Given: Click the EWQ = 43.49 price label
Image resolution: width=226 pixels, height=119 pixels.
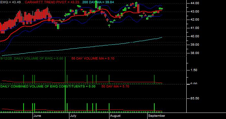Looking at the screenshot, I should click(10, 2).
